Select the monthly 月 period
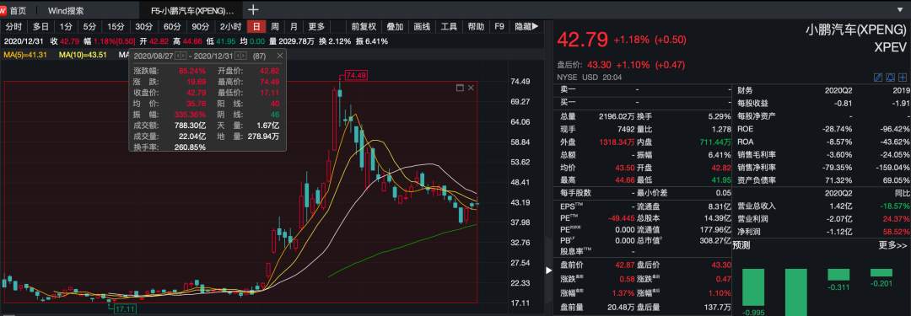 (294, 27)
